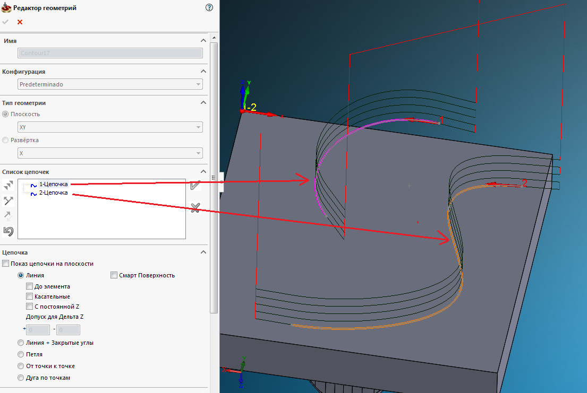Select 'Дуга по точкам' radio option
The height and width of the screenshot is (393, 587).
pyautogui.click(x=21, y=378)
